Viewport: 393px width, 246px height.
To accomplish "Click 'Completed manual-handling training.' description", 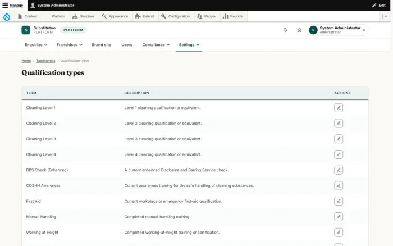I will click(157, 217).
